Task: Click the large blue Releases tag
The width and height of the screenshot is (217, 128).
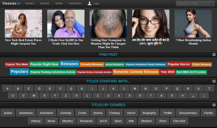Action: 69,64
